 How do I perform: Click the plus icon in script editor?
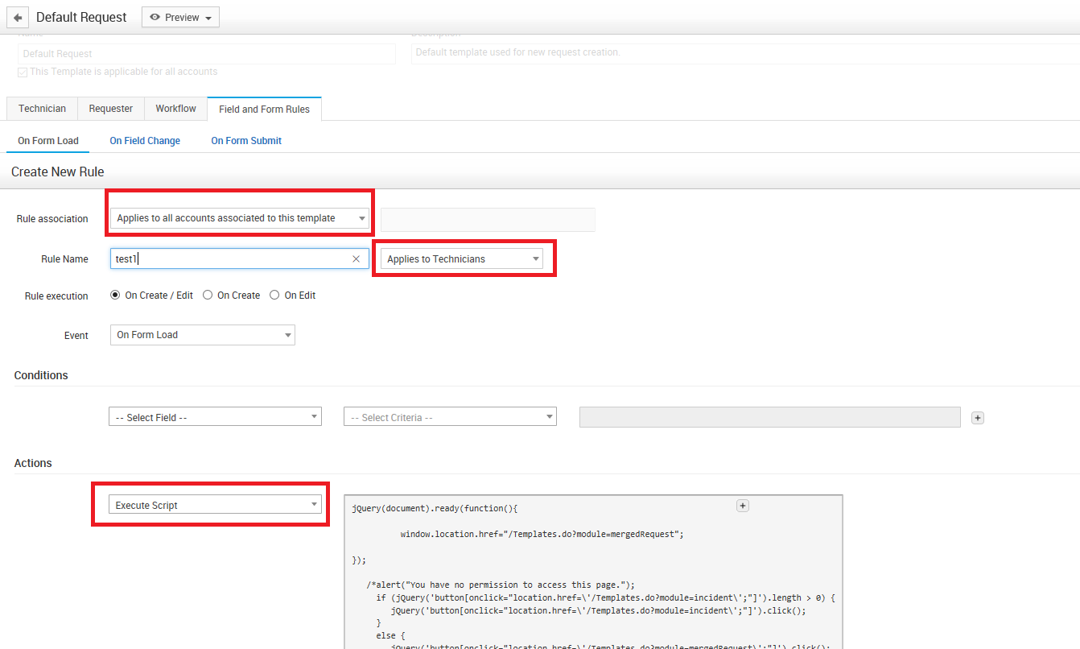click(743, 506)
